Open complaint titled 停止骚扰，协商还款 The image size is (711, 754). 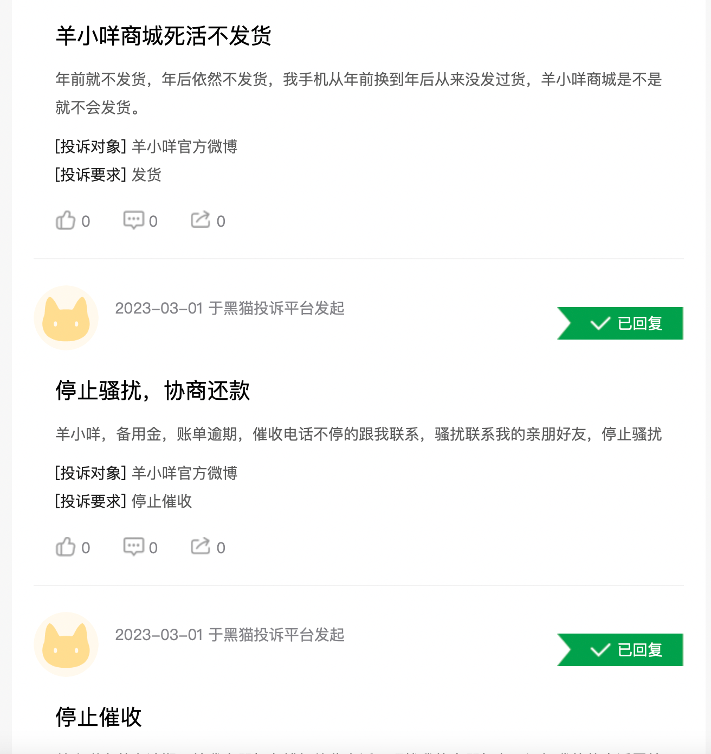click(152, 391)
